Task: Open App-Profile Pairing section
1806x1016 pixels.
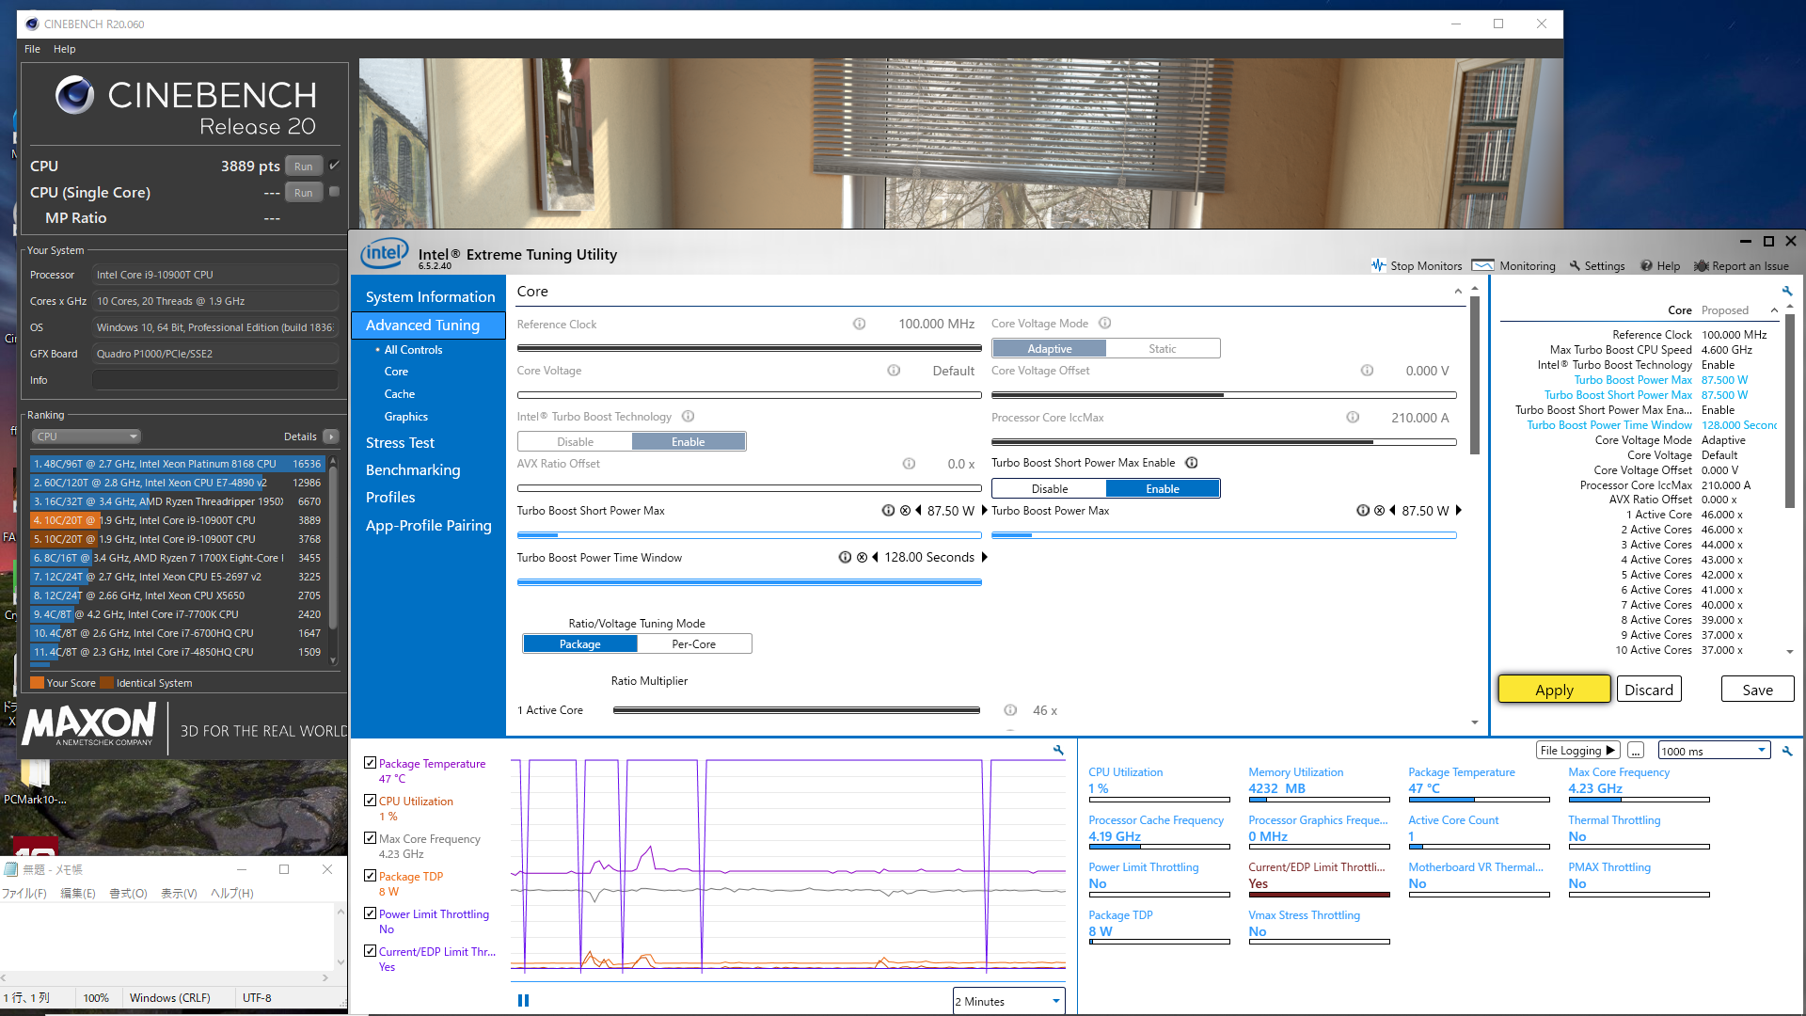Action: [428, 526]
